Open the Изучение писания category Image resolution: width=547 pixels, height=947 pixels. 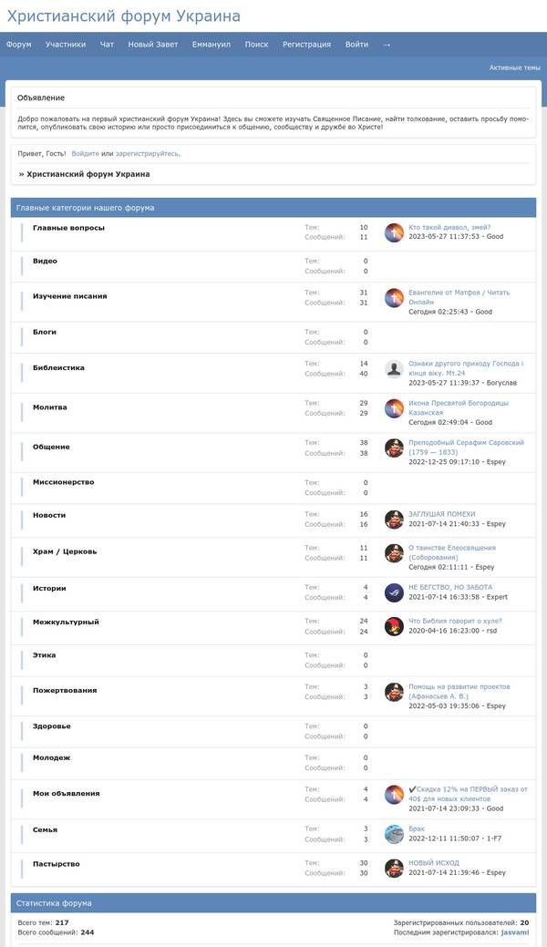tap(69, 296)
